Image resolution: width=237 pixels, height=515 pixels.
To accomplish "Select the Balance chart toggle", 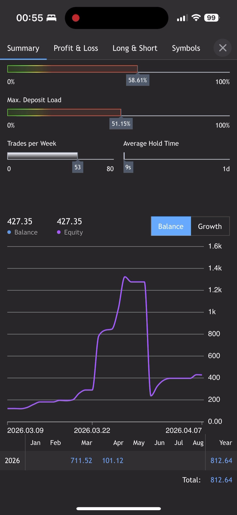I will click(x=171, y=226).
